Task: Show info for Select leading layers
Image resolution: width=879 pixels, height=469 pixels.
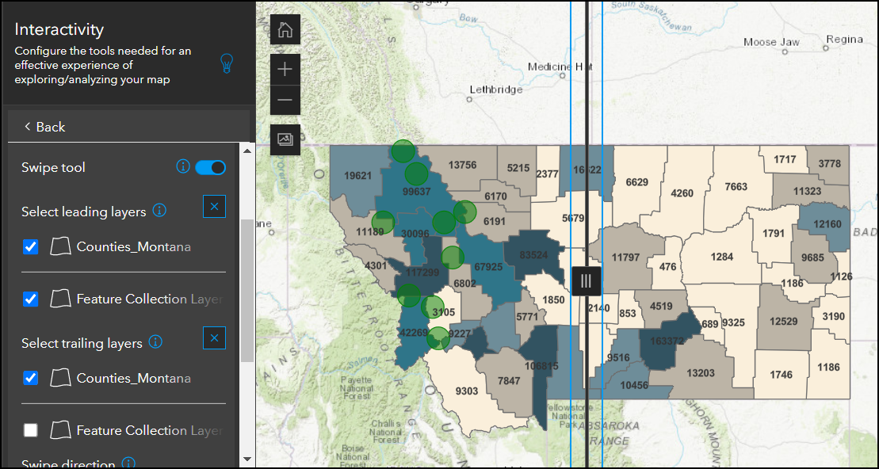Action: tap(159, 211)
